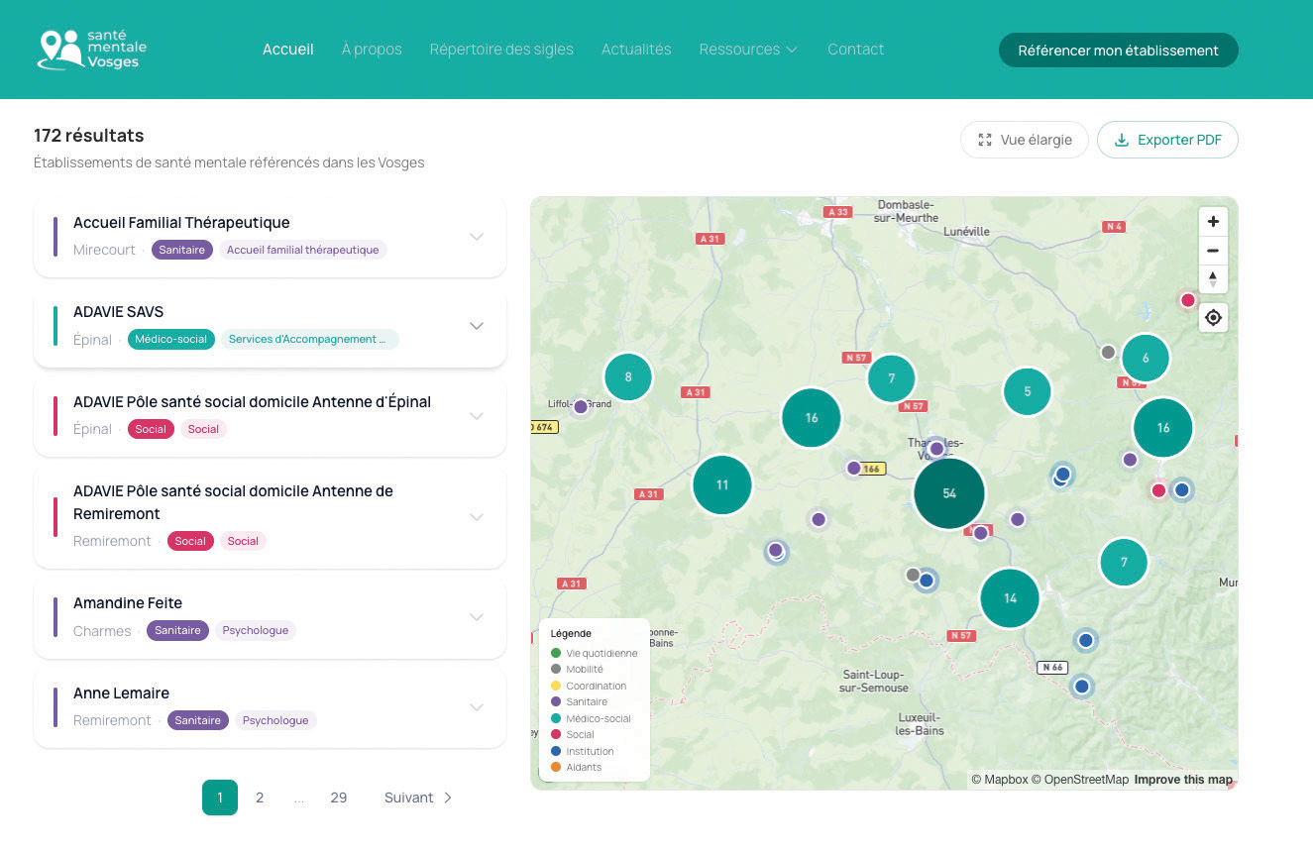Screen dimensions: 1313x851
Task: Open the Actualités page
Action: [636, 50]
